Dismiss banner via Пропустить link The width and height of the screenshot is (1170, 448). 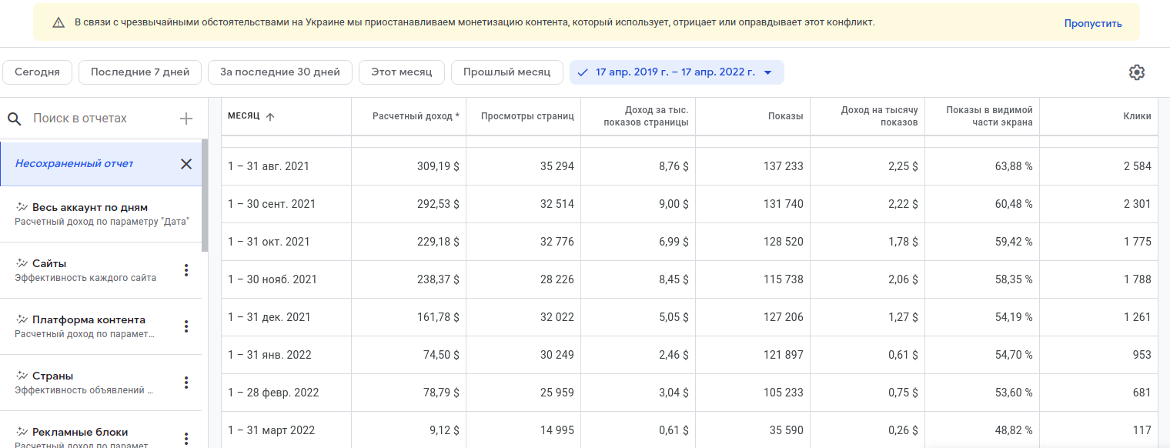(1093, 23)
